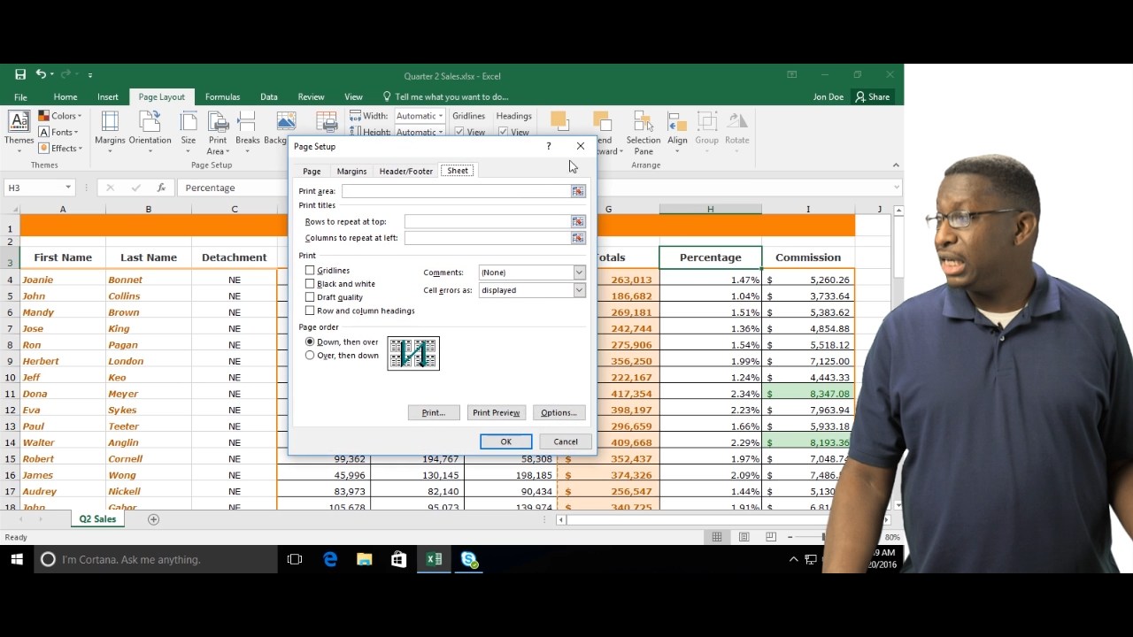Viewport: 1133px width, 637px height.
Task: Click the Share button
Action: coord(872,97)
